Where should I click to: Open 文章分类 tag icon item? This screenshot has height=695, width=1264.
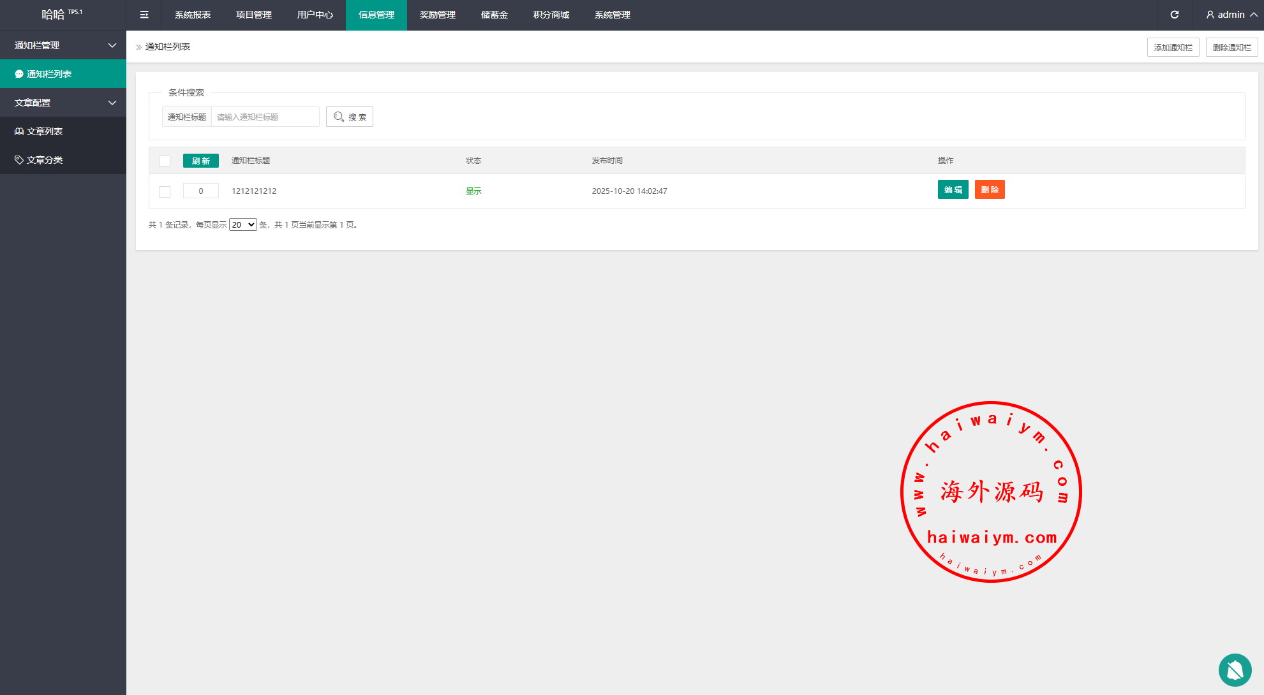[44, 160]
